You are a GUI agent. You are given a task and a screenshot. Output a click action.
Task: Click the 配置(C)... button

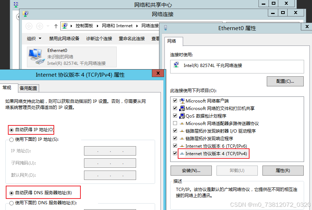click(x=285, y=81)
